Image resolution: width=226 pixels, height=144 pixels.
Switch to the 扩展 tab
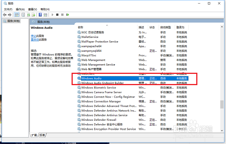(x=34, y=135)
